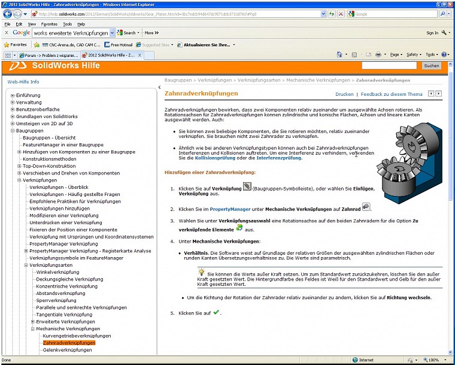Open the Tools menu in menu bar

67,24
